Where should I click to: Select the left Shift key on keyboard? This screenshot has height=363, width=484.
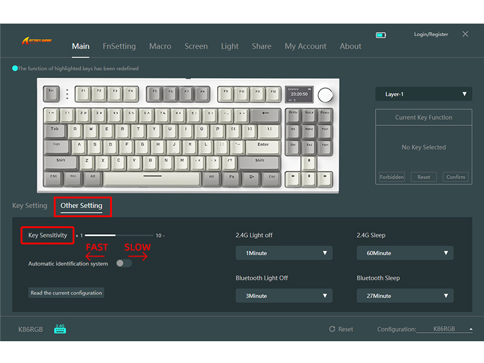point(61,163)
